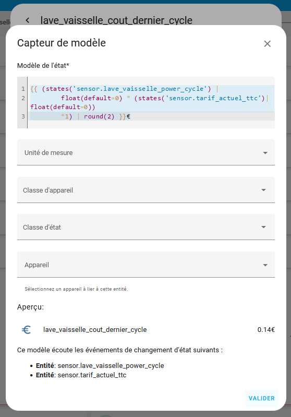Image resolution: width=291 pixels, height=417 pixels.
Task: Click the line number 2 in the editor gutter
Action: click(23, 98)
